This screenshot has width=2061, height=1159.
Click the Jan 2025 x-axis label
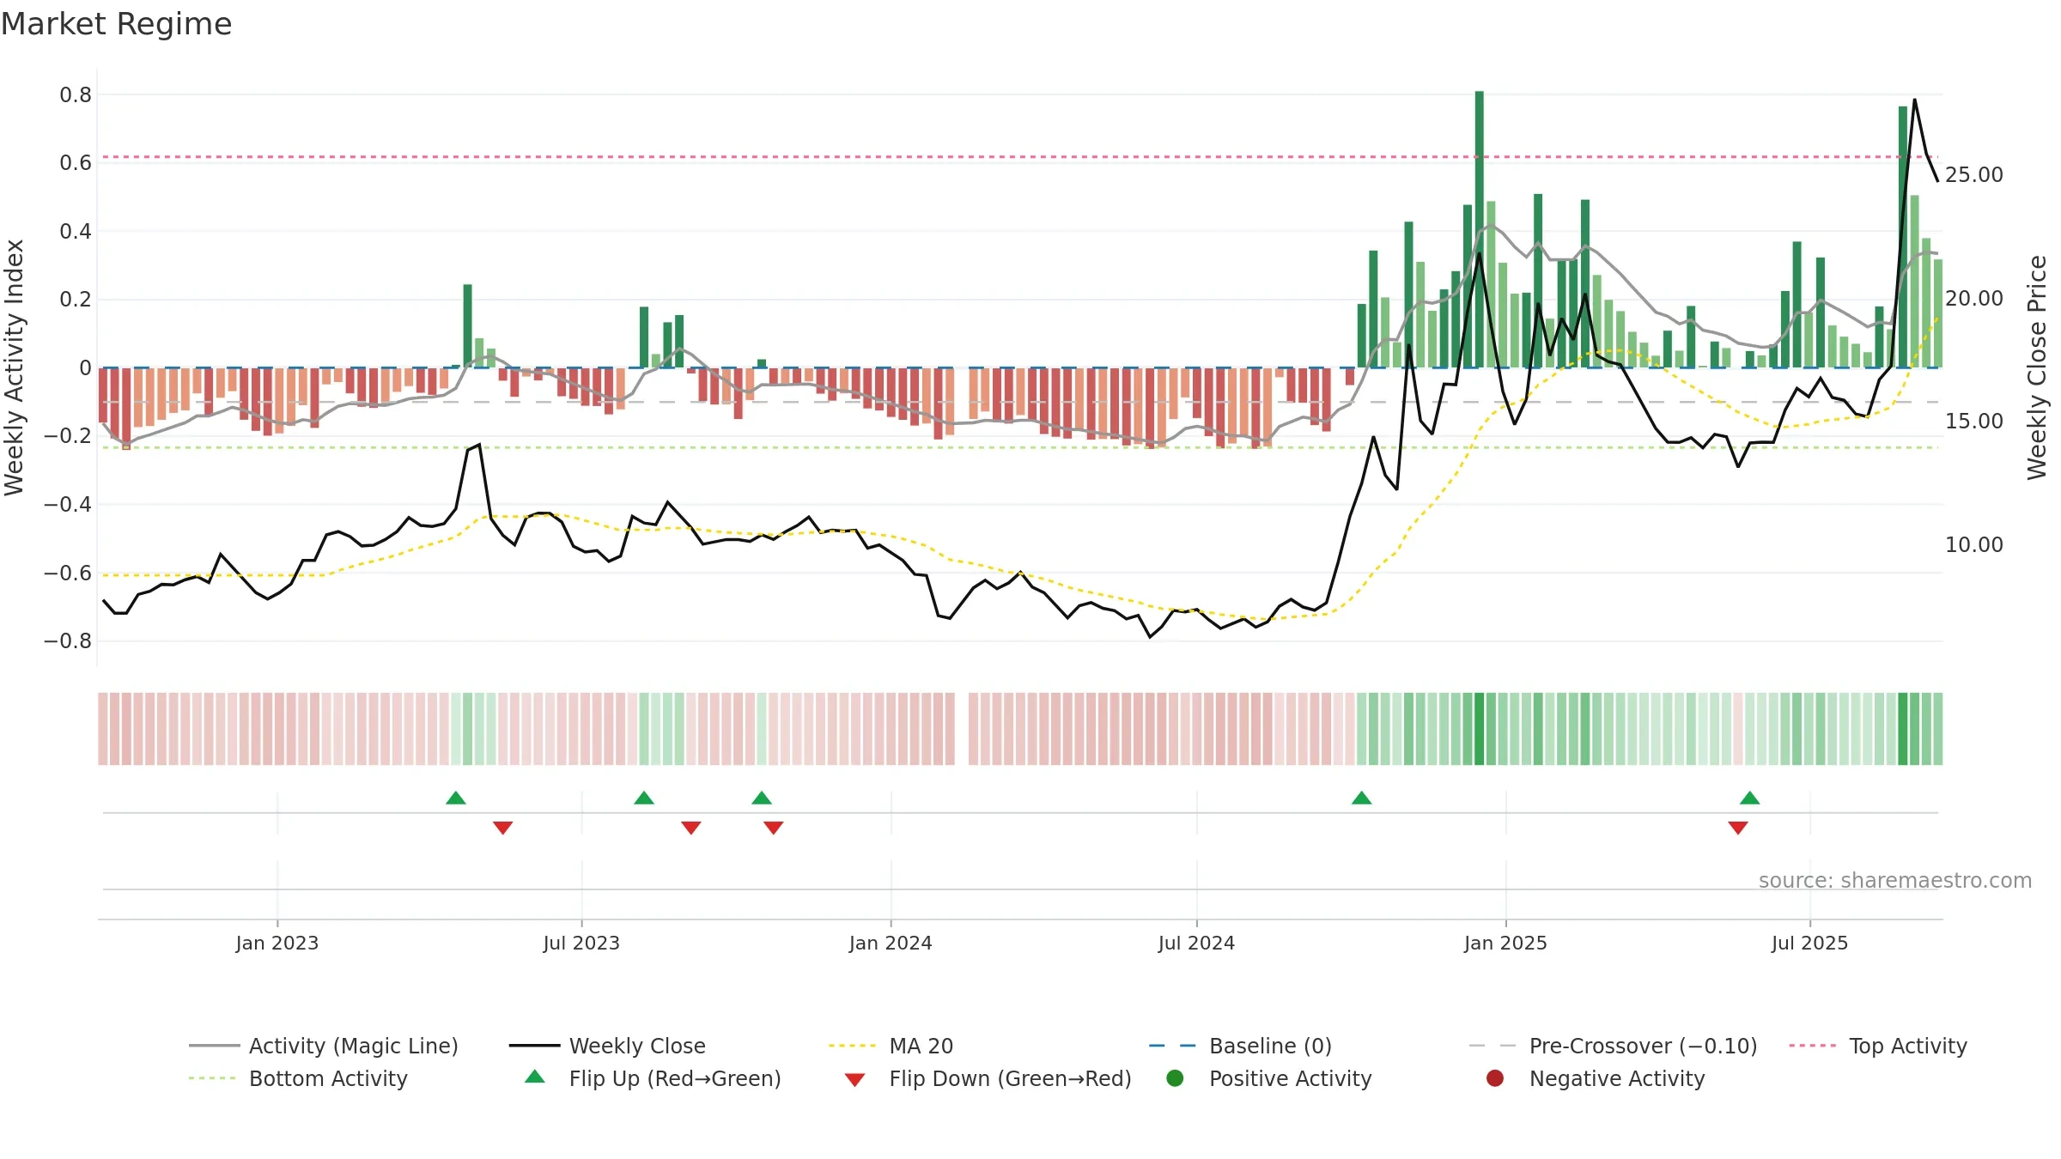click(1505, 943)
